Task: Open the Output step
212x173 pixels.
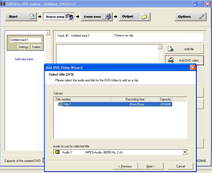Action: [135, 17]
